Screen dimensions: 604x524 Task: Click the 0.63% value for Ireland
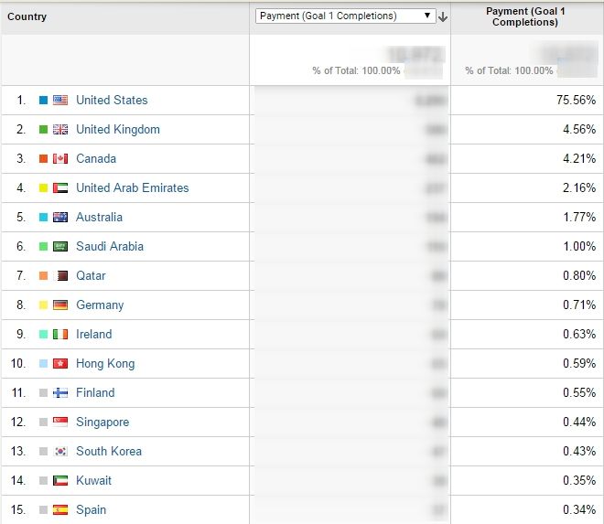pyautogui.click(x=579, y=334)
